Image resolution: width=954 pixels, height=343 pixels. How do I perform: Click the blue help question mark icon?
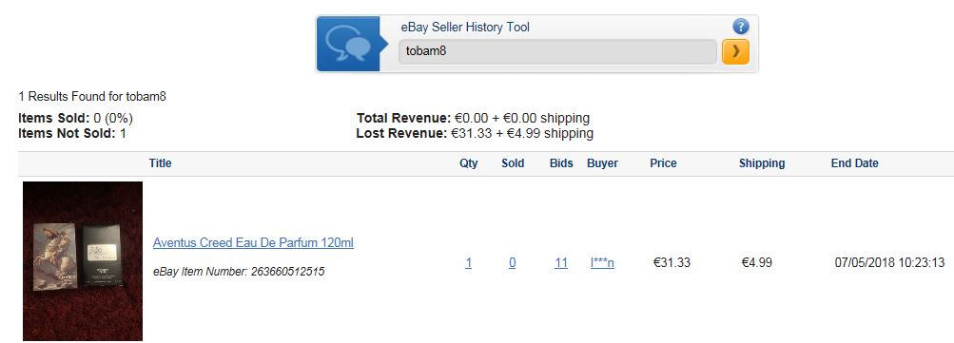(x=740, y=27)
